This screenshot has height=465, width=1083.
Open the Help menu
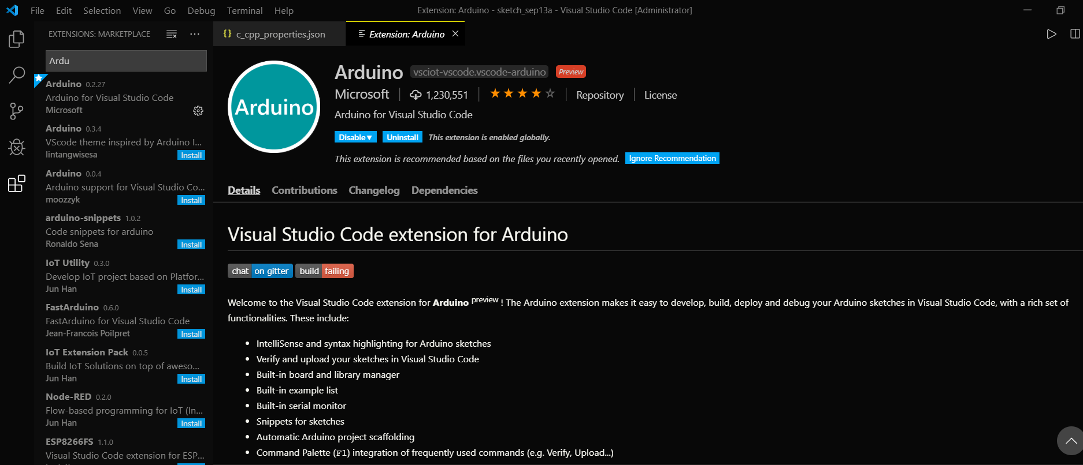click(284, 10)
